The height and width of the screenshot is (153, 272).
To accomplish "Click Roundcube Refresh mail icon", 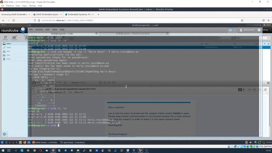I will click(6, 38).
